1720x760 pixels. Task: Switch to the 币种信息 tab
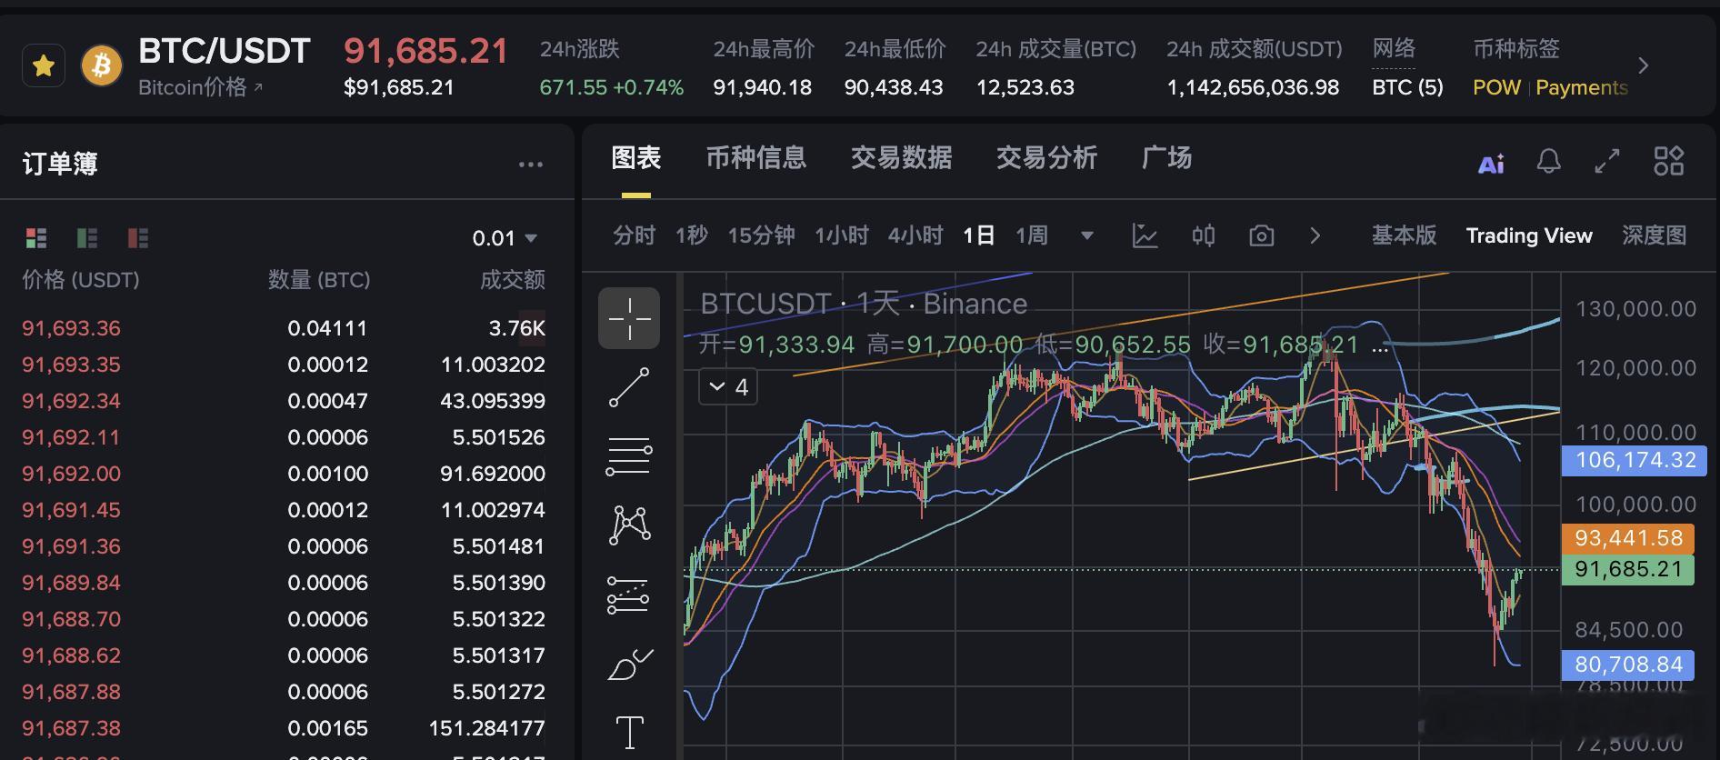click(x=756, y=158)
